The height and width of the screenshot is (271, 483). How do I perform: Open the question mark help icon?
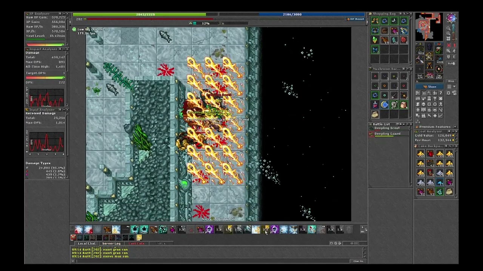441,93
